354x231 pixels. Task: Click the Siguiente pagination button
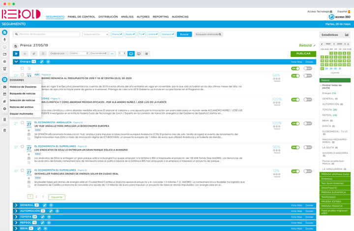point(57,197)
